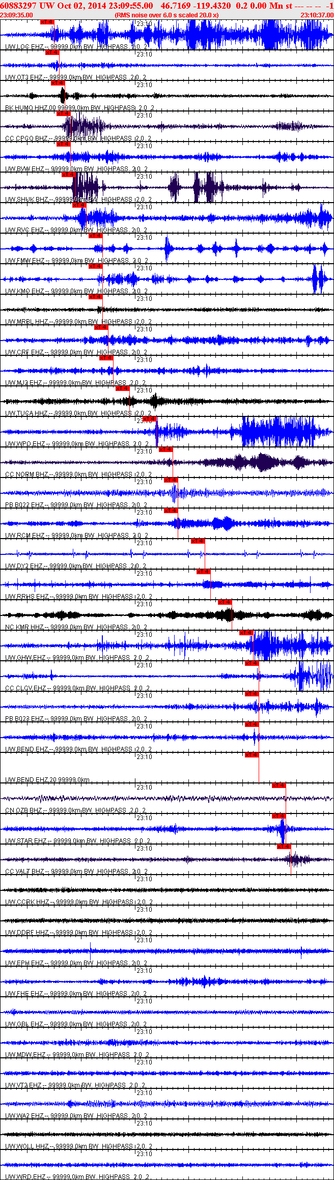Image resolution: width=334 pixels, height=1180 pixels.
Task: Select the pick flag on CC.VALT trace
Action: (284, 847)
